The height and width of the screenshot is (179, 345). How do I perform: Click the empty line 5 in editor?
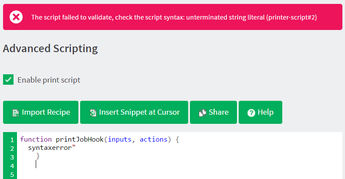click(179, 175)
